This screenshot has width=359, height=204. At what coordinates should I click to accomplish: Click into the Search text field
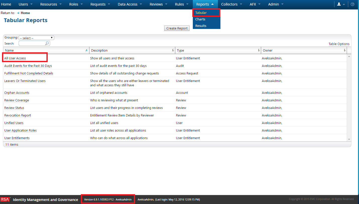pos(32,43)
